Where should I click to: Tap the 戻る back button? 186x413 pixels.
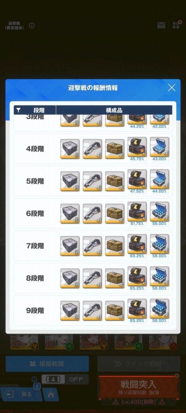tap(21, 394)
